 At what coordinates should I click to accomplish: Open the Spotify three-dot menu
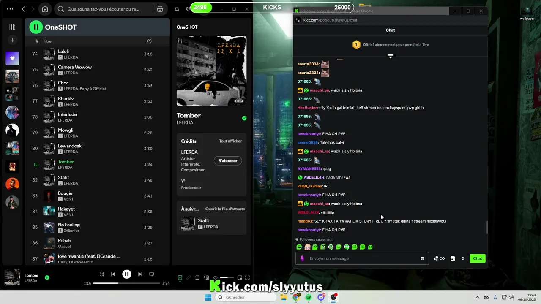[11, 9]
